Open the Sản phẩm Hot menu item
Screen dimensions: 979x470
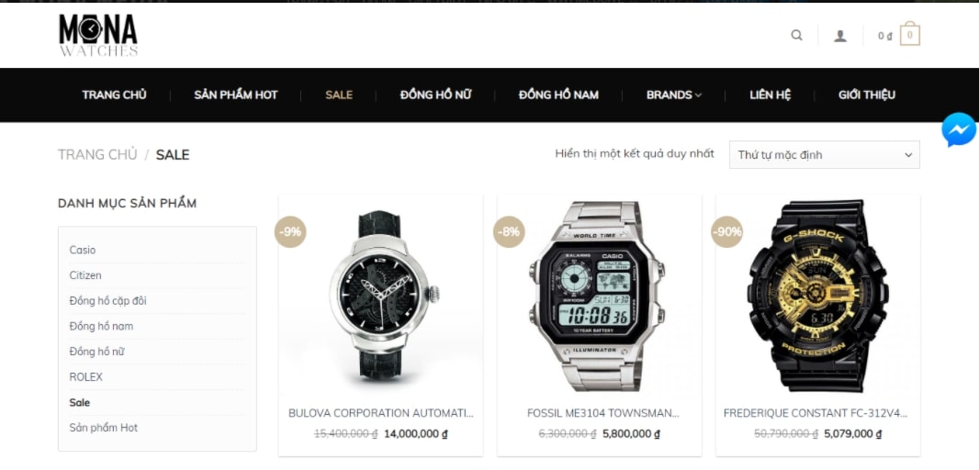[x=235, y=95]
